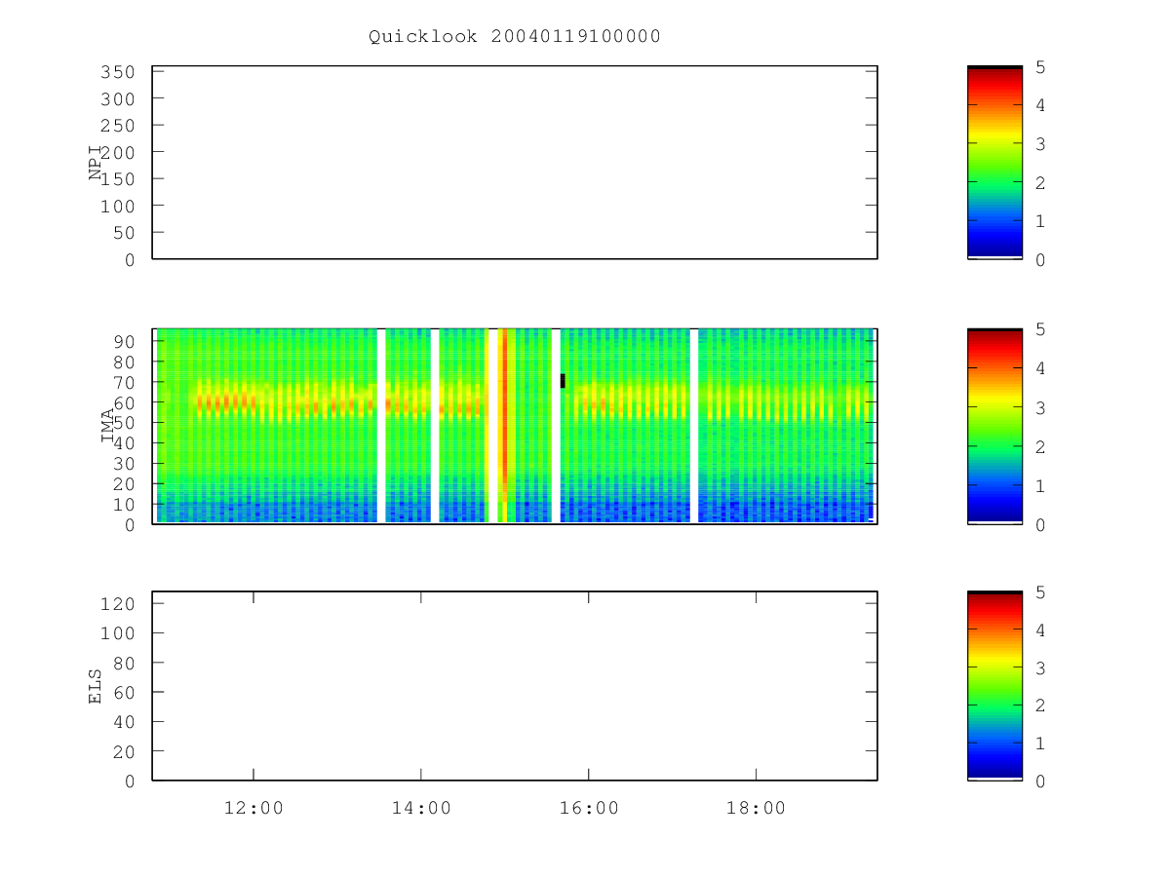This screenshot has height=877, width=1170.
Task: Click the IMA panel color scale bar
Action: (994, 426)
